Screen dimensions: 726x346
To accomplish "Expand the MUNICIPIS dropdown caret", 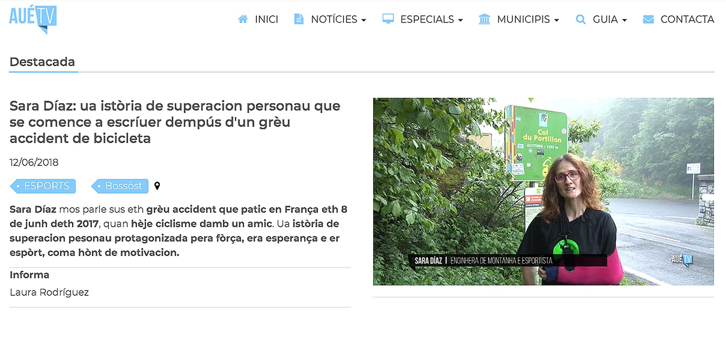I will [x=557, y=20].
